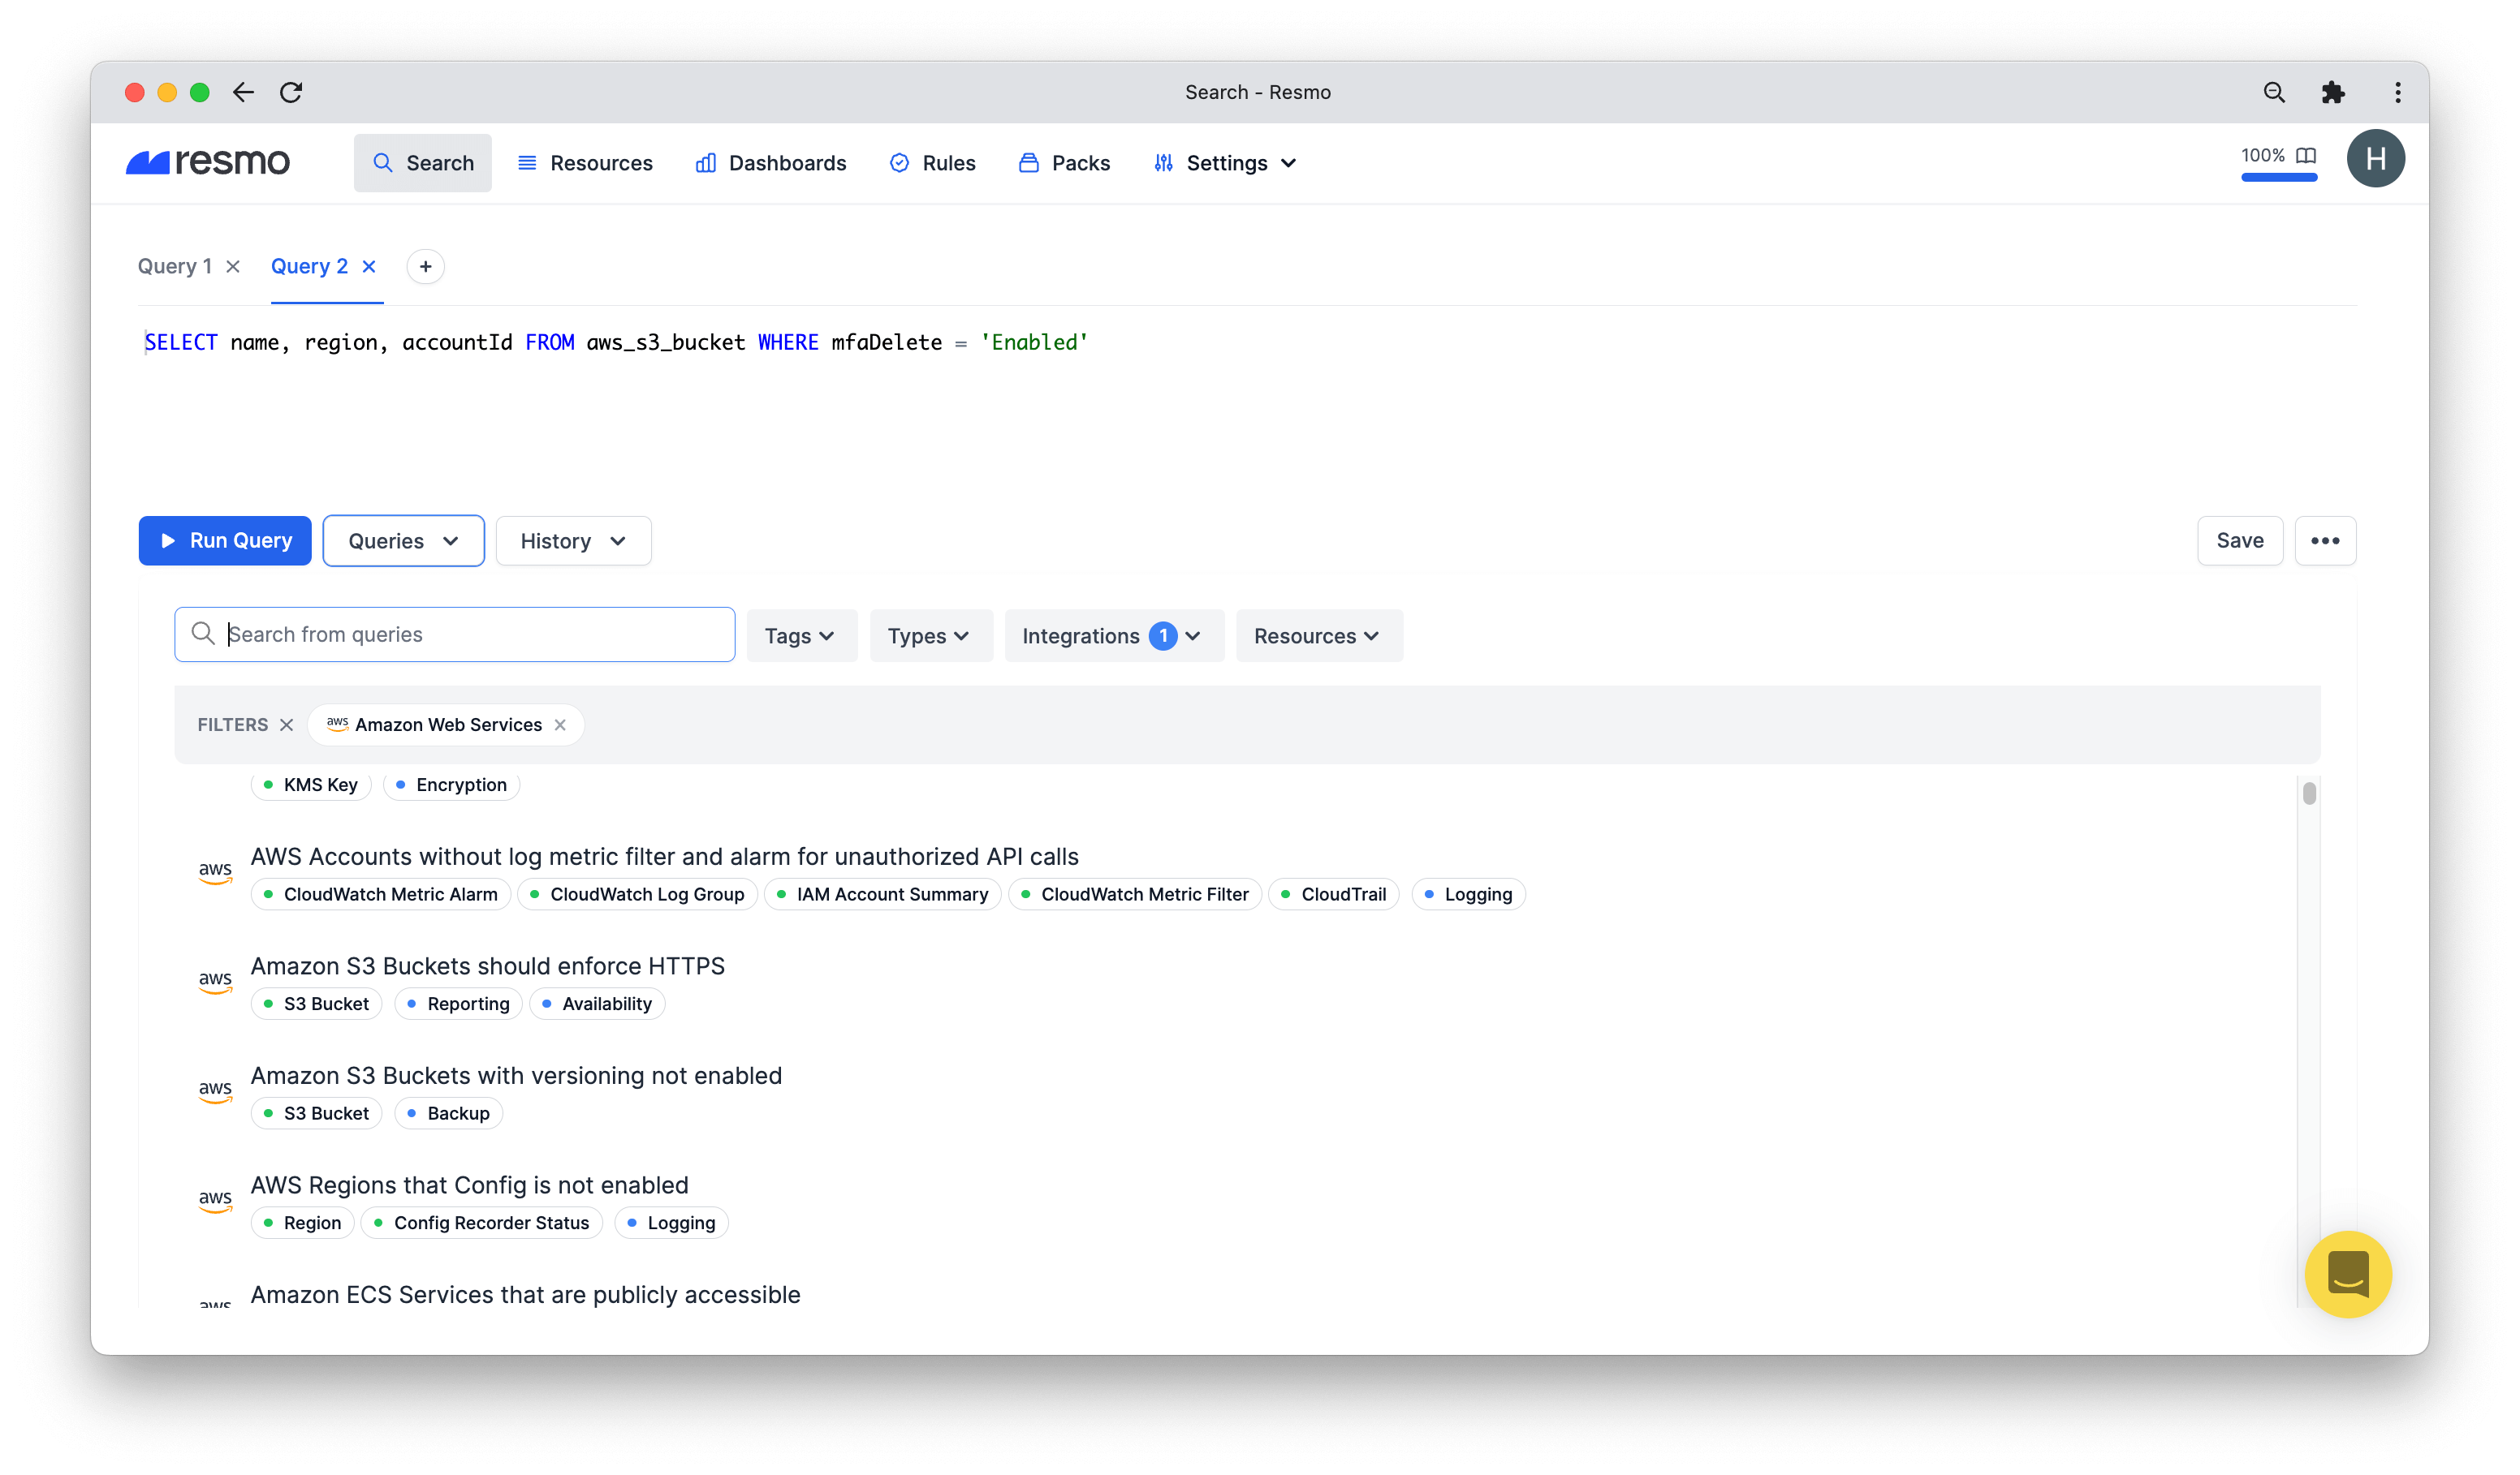Screen dimensions: 2520x1475
Task: Click the Encryption tag
Action: 452,785
